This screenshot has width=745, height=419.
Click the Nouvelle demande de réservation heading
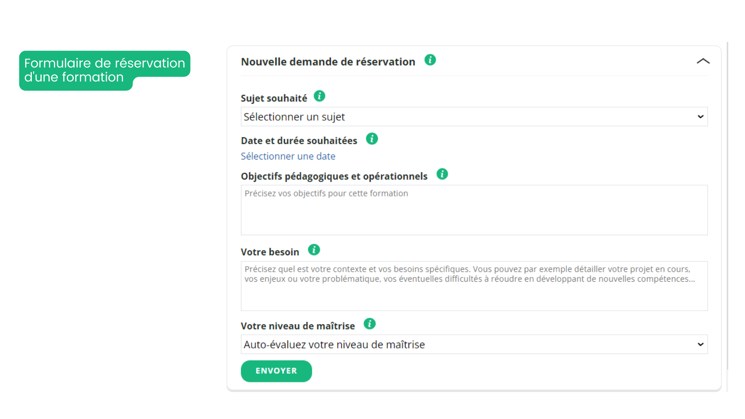coord(328,62)
